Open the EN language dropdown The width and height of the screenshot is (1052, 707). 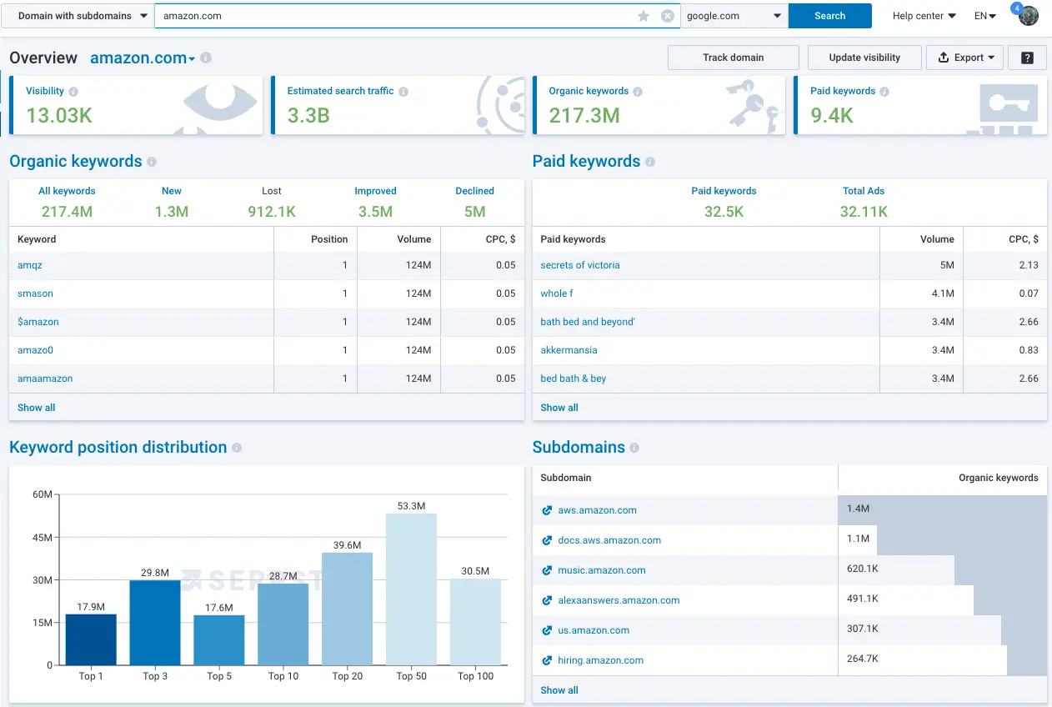[985, 16]
